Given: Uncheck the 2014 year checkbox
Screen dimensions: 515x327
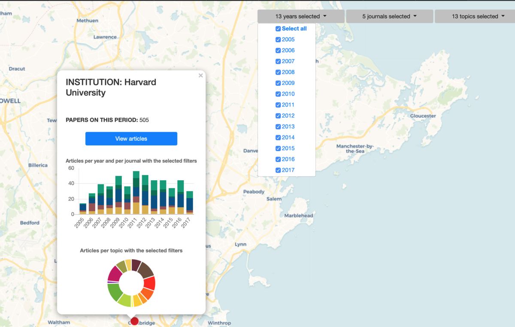Looking at the screenshot, I should pos(278,138).
